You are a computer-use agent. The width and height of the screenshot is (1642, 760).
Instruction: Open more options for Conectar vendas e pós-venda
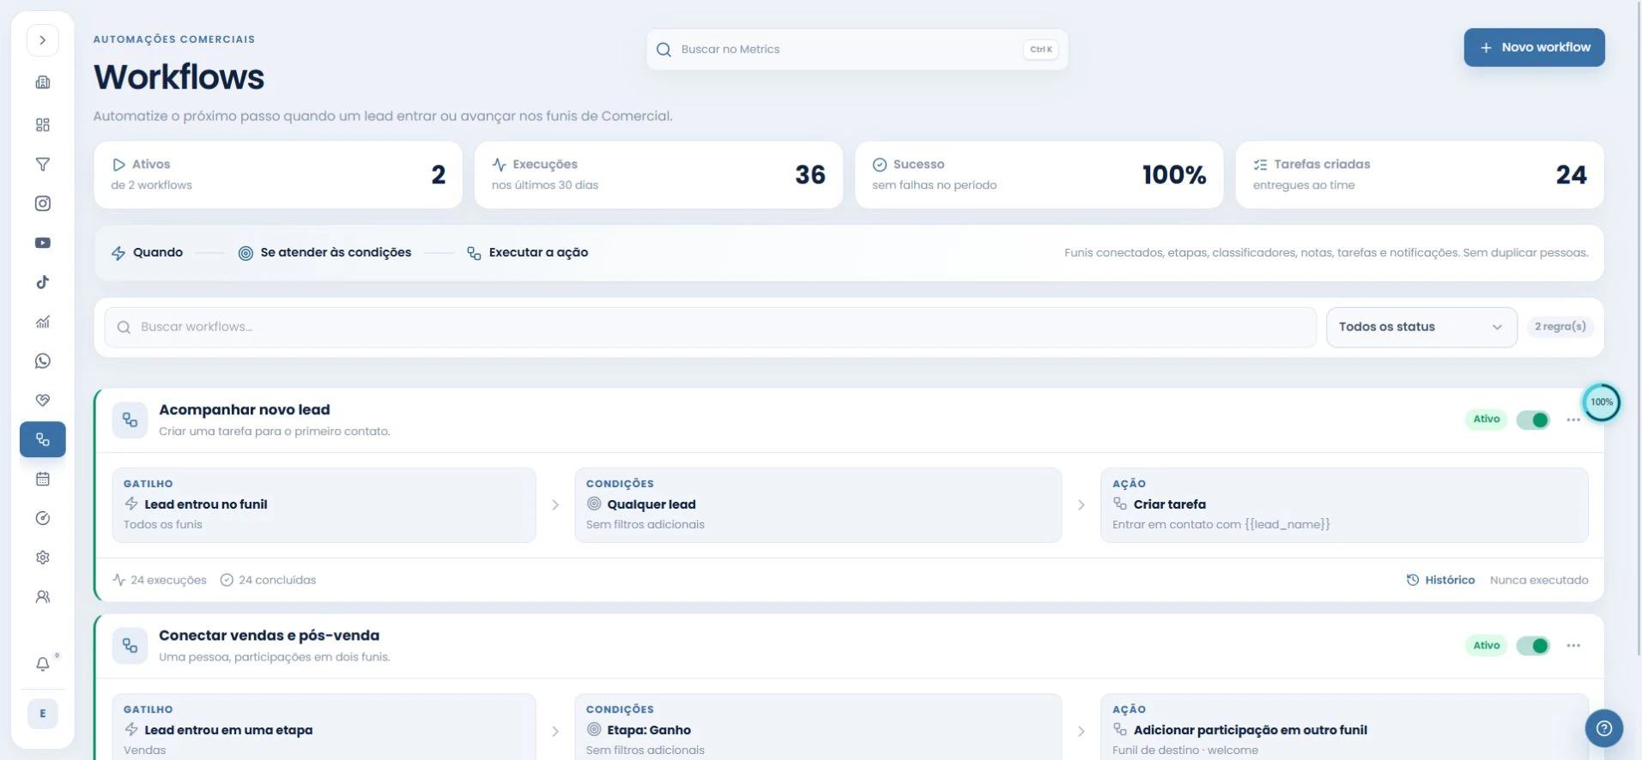pos(1573,646)
